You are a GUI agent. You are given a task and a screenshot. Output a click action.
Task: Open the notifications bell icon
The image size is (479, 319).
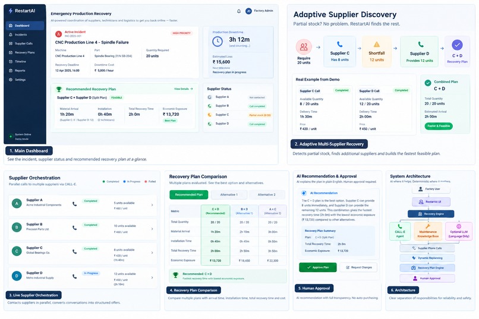coord(239,11)
